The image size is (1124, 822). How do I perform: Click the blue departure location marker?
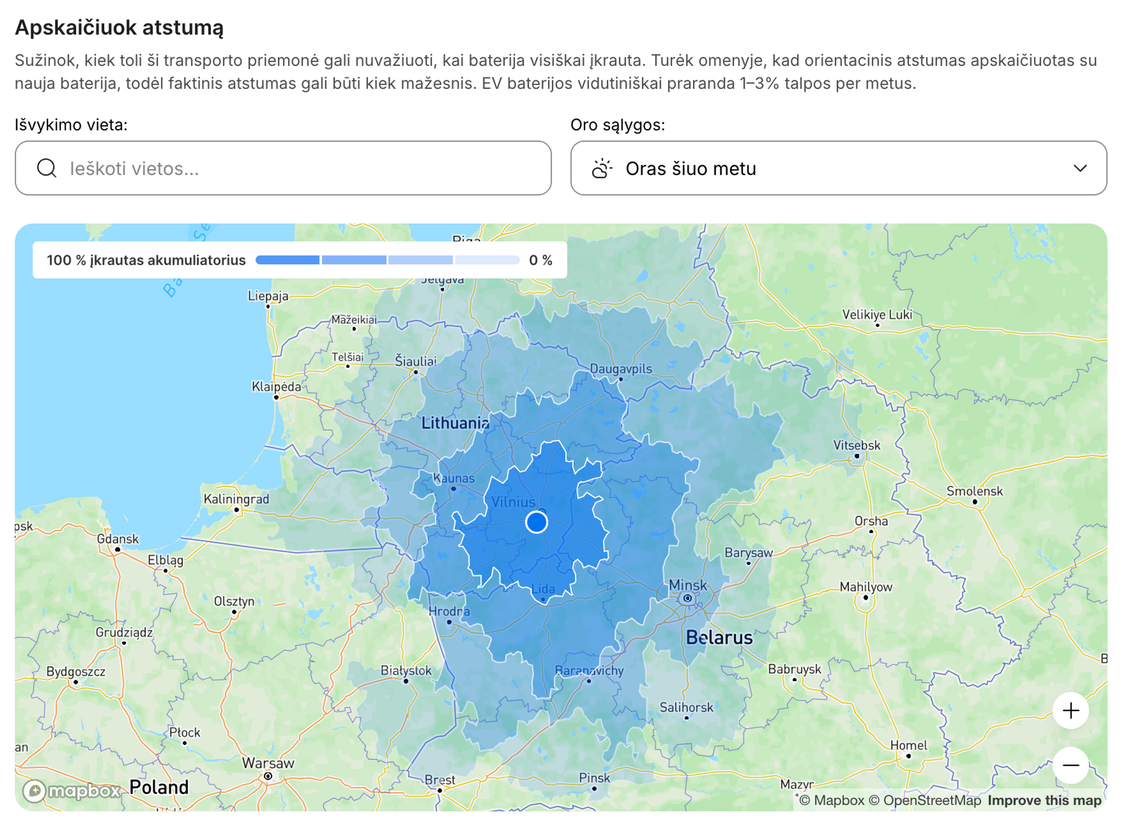tap(537, 522)
